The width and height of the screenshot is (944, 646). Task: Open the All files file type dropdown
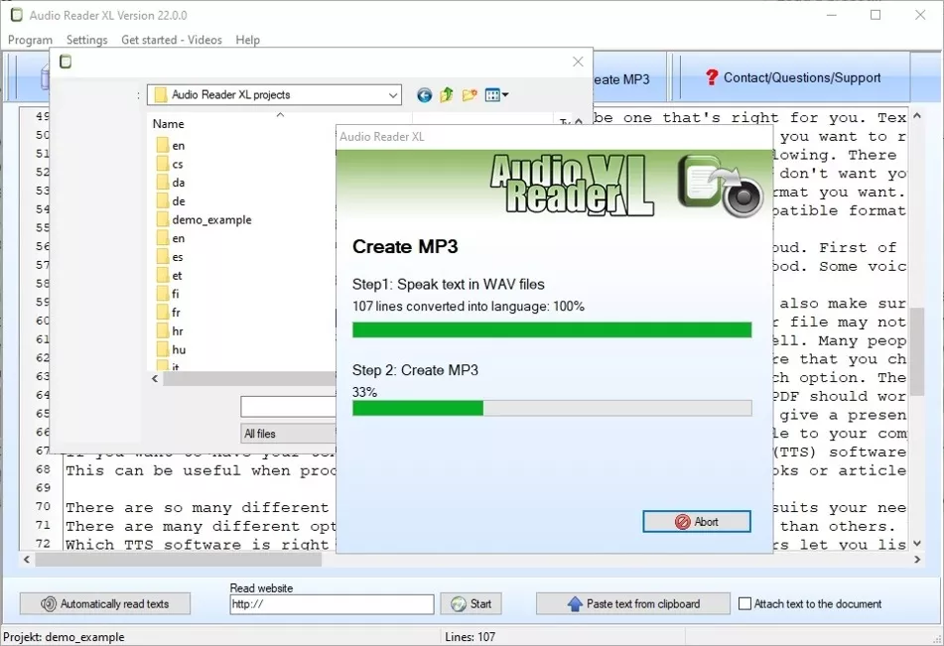click(x=288, y=433)
